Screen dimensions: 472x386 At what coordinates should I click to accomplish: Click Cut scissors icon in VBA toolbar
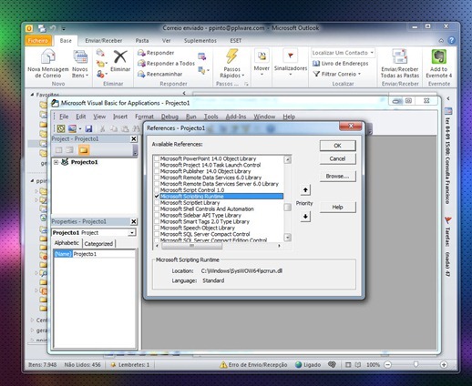pyautogui.click(x=103, y=128)
